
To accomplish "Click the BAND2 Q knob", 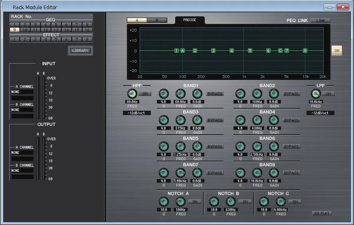I will 240,94.
